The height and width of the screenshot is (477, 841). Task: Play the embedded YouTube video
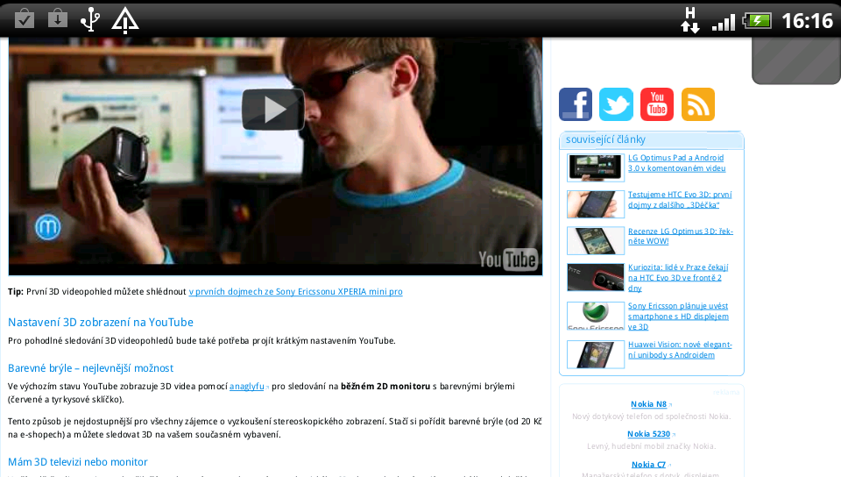(272, 109)
